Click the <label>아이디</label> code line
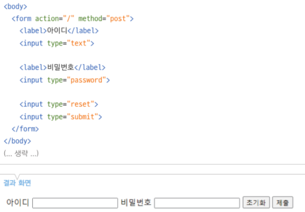Image resolution: width=305 pixels, height=212 pixels. coord(59,31)
